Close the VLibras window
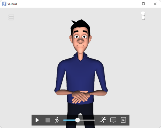This screenshot has height=128, width=161. click(155, 4)
